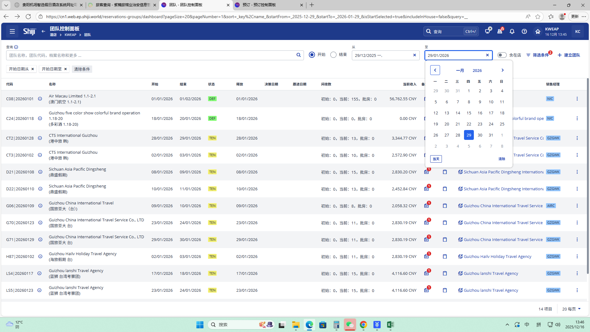
Task: Click 建立团队 button
Action: click(x=569, y=55)
